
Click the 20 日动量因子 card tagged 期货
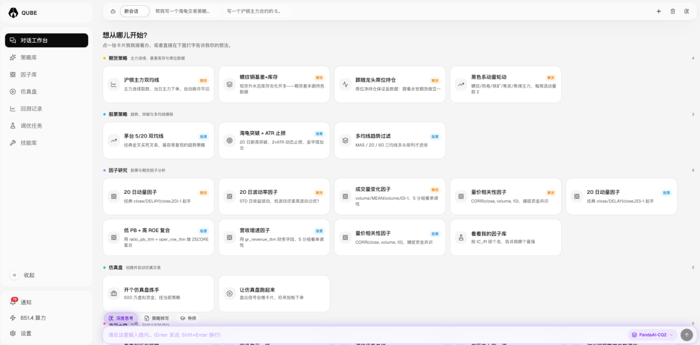pos(158,196)
